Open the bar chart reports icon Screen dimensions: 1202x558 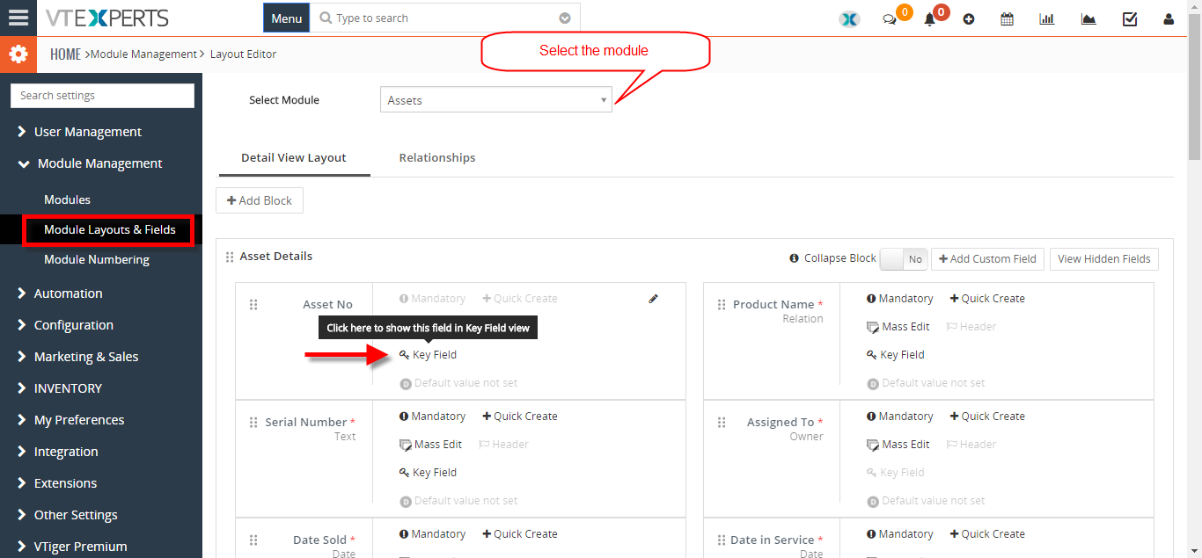click(1047, 18)
